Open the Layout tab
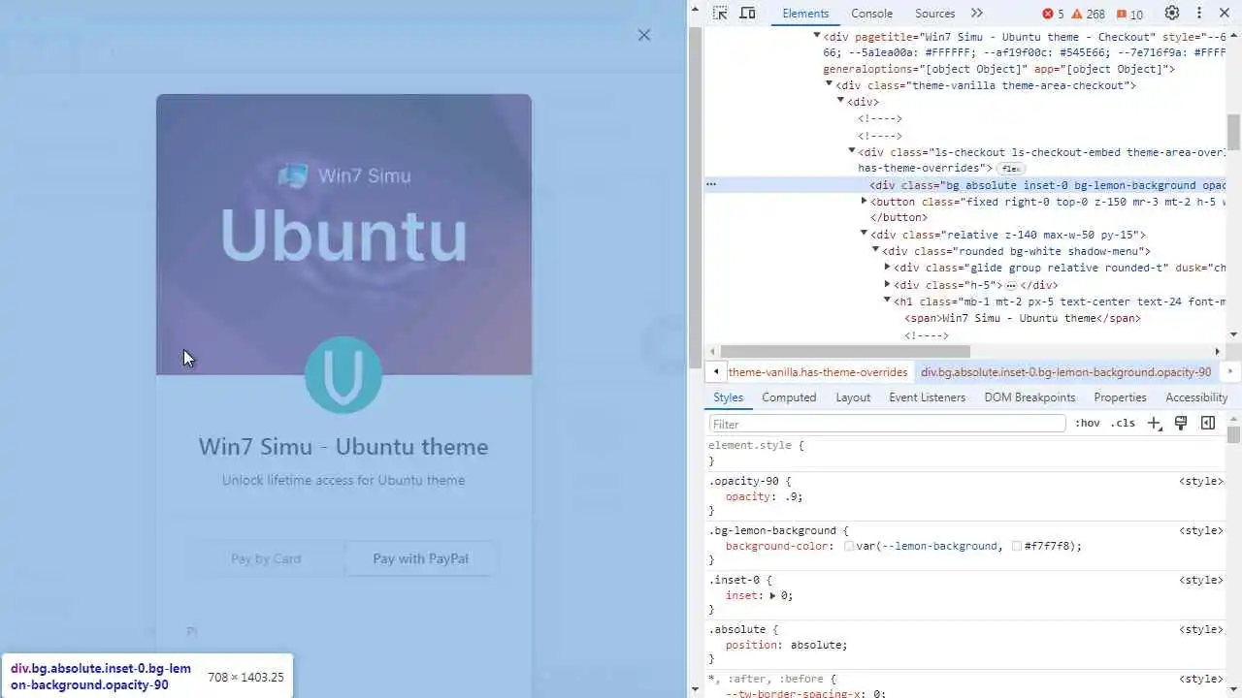Viewport: 1242px width, 698px height. pos(853,397)
